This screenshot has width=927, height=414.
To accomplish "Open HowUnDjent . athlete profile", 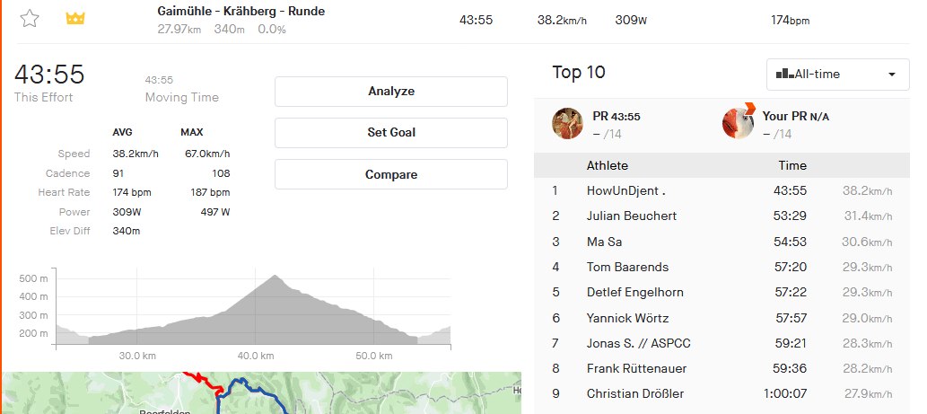I will coord(626,190).
